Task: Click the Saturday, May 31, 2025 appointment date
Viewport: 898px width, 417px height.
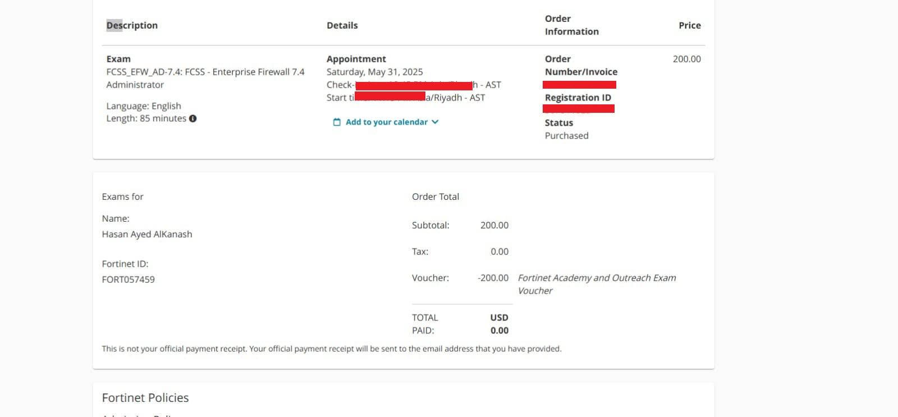Action: pyautogui.click(x=374, y=72)
